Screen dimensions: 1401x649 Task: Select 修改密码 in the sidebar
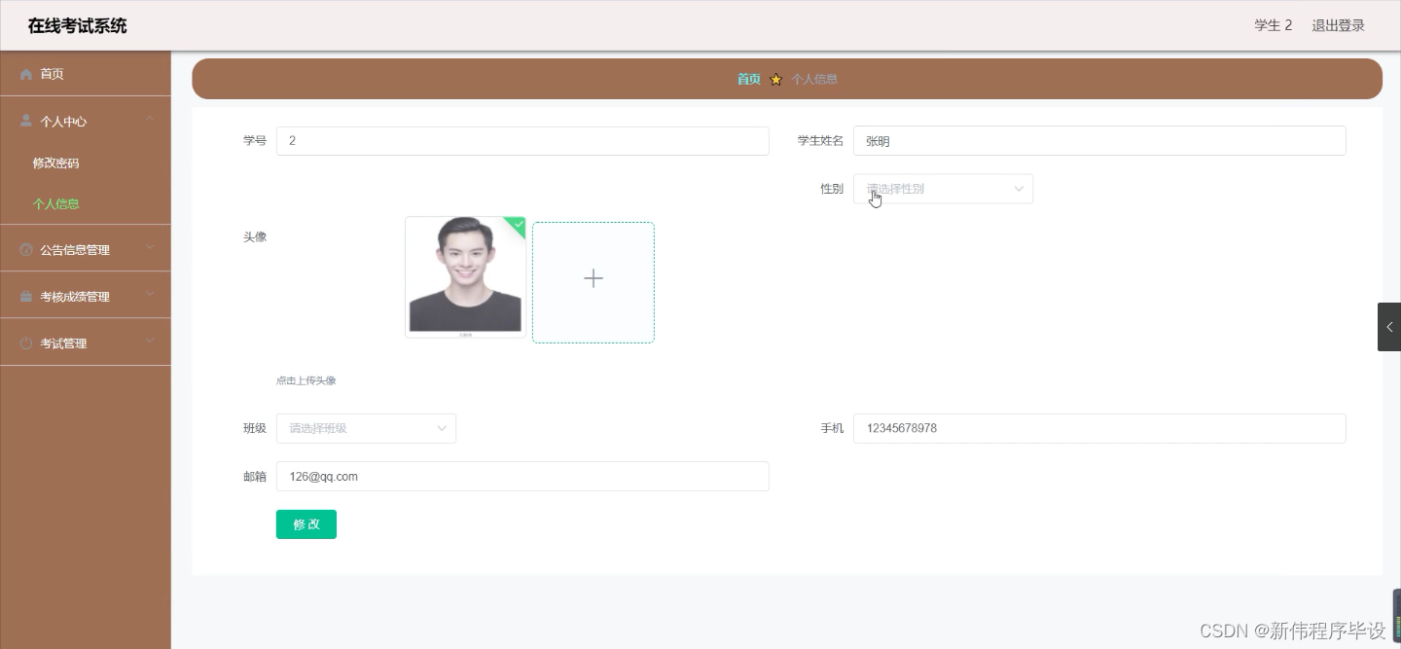pyautogui.click(x=55, y=162)
